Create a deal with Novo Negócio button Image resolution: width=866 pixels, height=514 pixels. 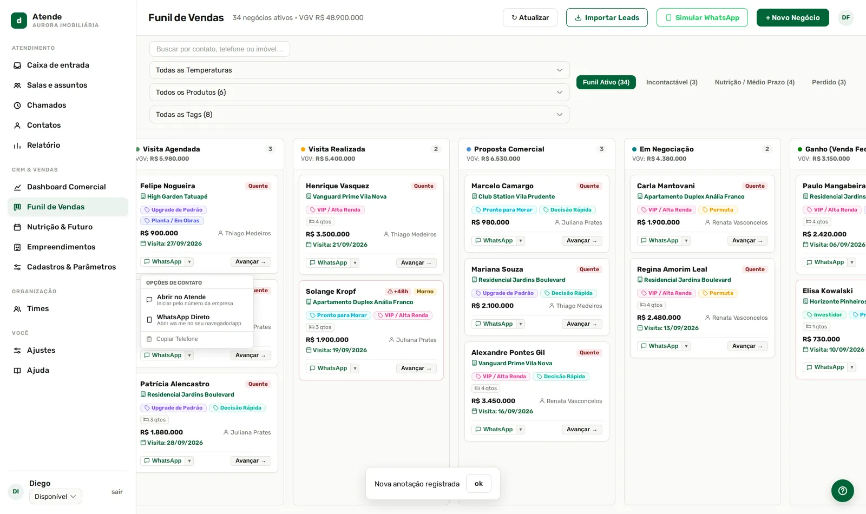click(x=793, y=18)
